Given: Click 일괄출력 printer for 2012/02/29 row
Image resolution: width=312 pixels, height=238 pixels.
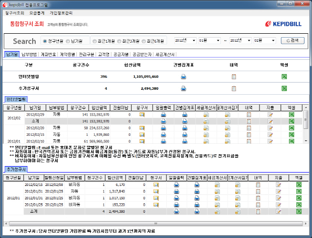Looking at the screenshot, I should tap(163, 115).
